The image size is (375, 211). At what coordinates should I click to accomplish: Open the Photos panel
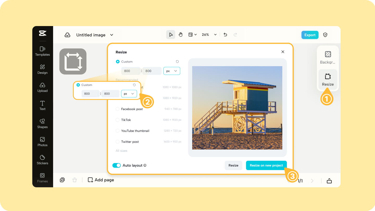tap(42, 142)
